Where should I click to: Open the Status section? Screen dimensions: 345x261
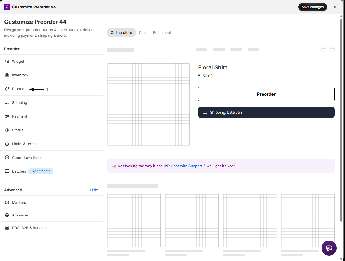pyautogui.click(x=51, y=130)
